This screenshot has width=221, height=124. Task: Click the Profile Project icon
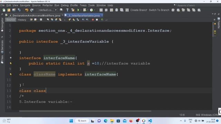click(92, 10)
